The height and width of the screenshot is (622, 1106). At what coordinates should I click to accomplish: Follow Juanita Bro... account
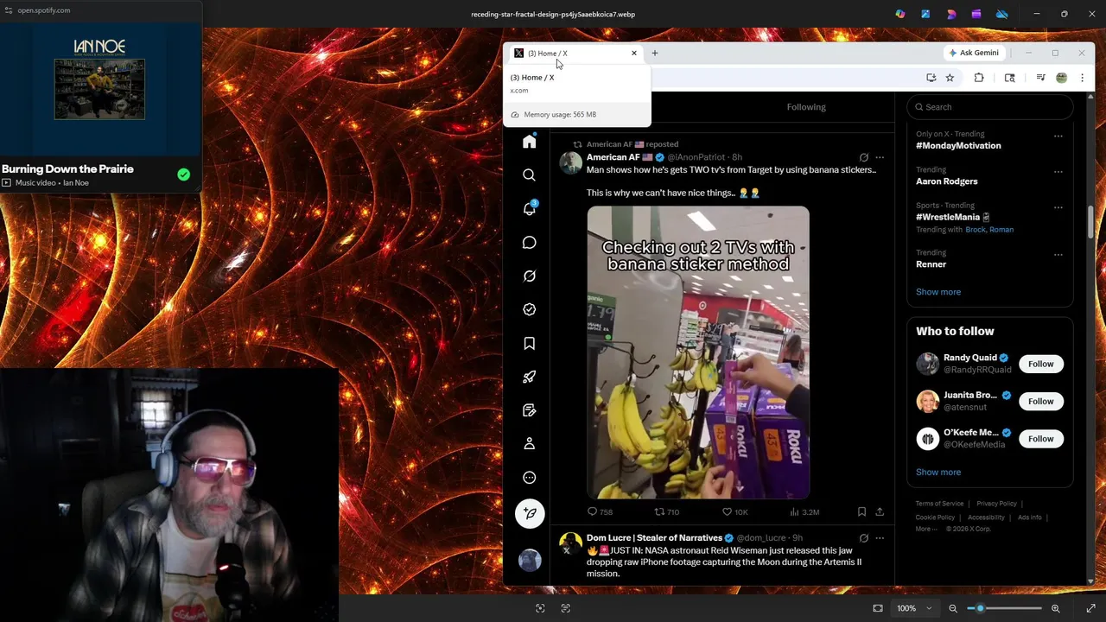[x=1041, y=401]
